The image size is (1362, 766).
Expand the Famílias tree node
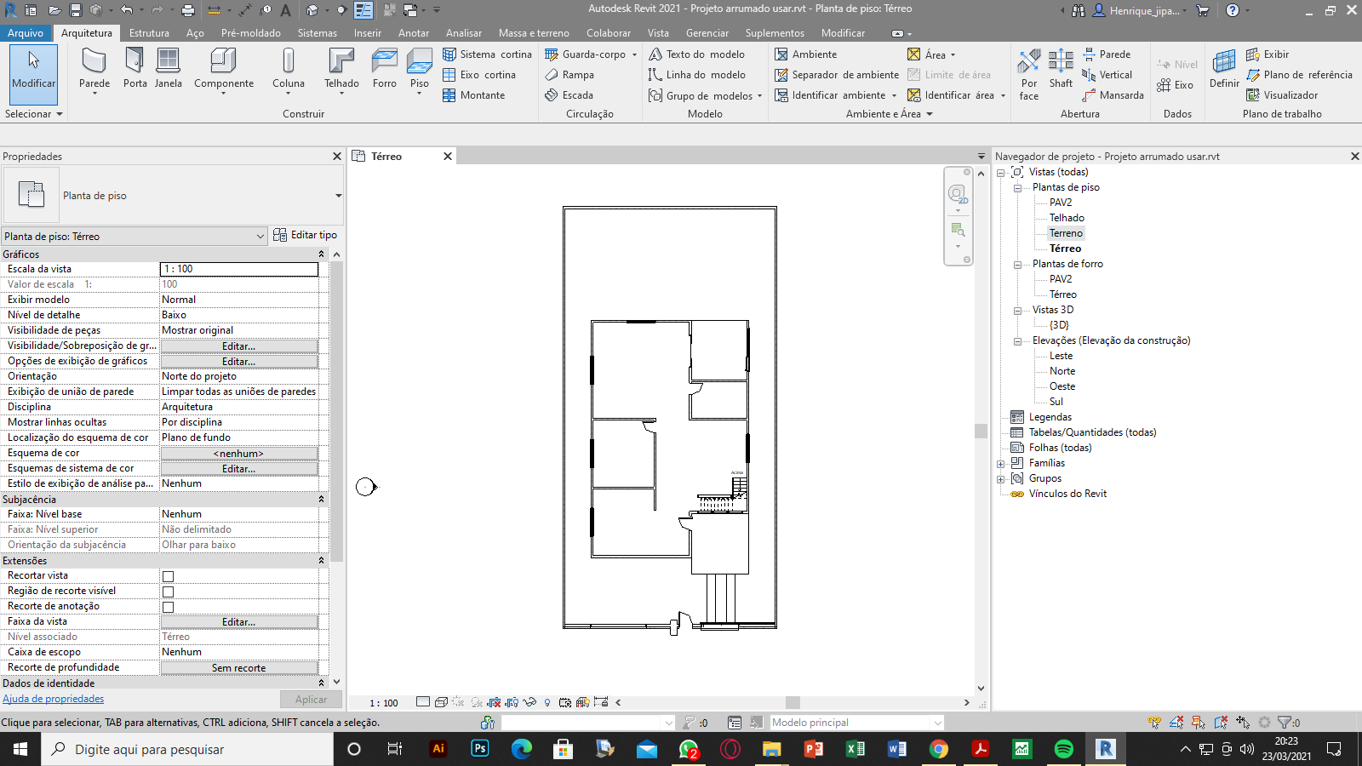coord(1001,464)
